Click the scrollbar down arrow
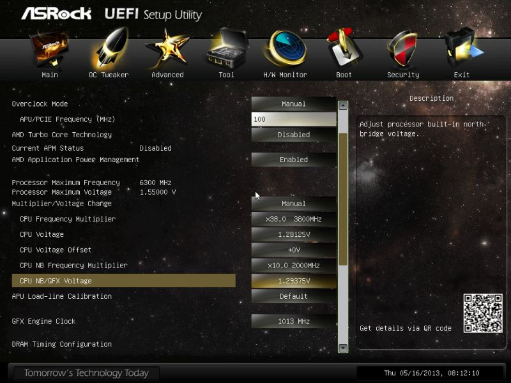This screenshot has height=383, width=511. pyautogui.click(x=343, y=348)
